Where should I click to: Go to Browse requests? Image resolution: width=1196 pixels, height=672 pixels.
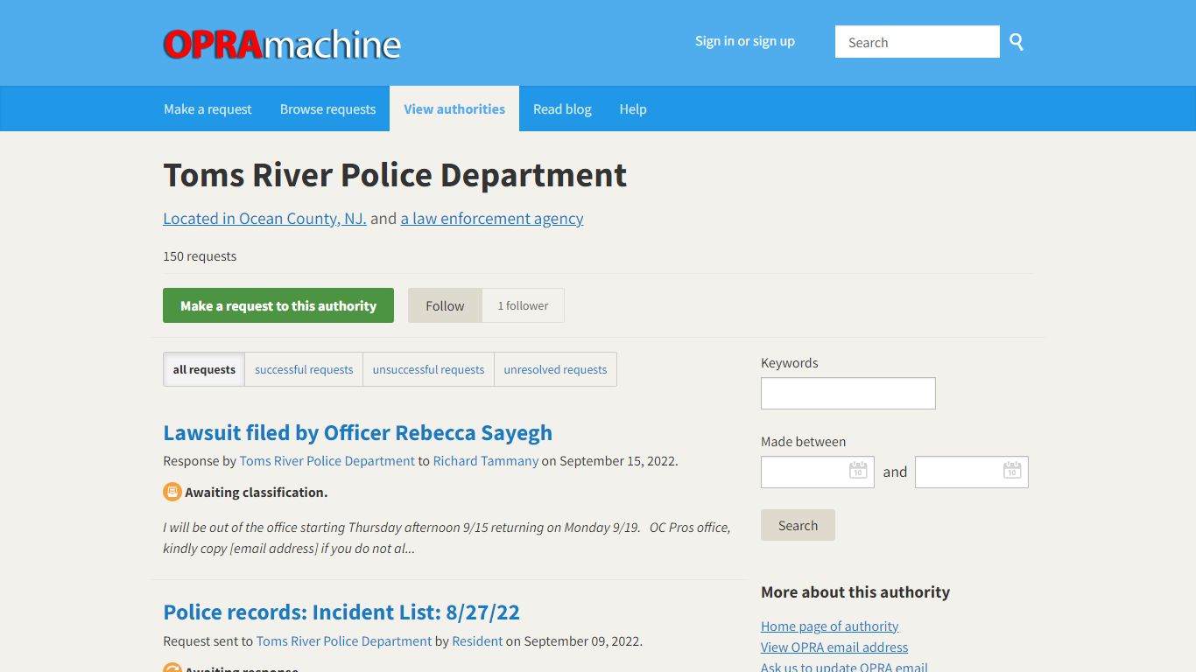327,109
